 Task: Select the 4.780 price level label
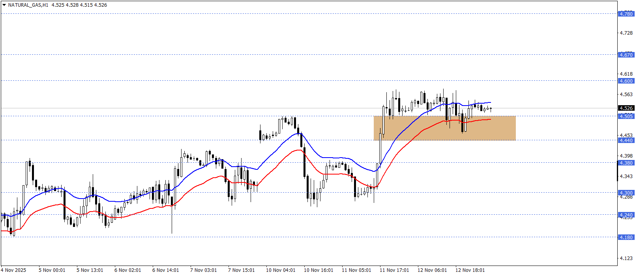(626, 14)
